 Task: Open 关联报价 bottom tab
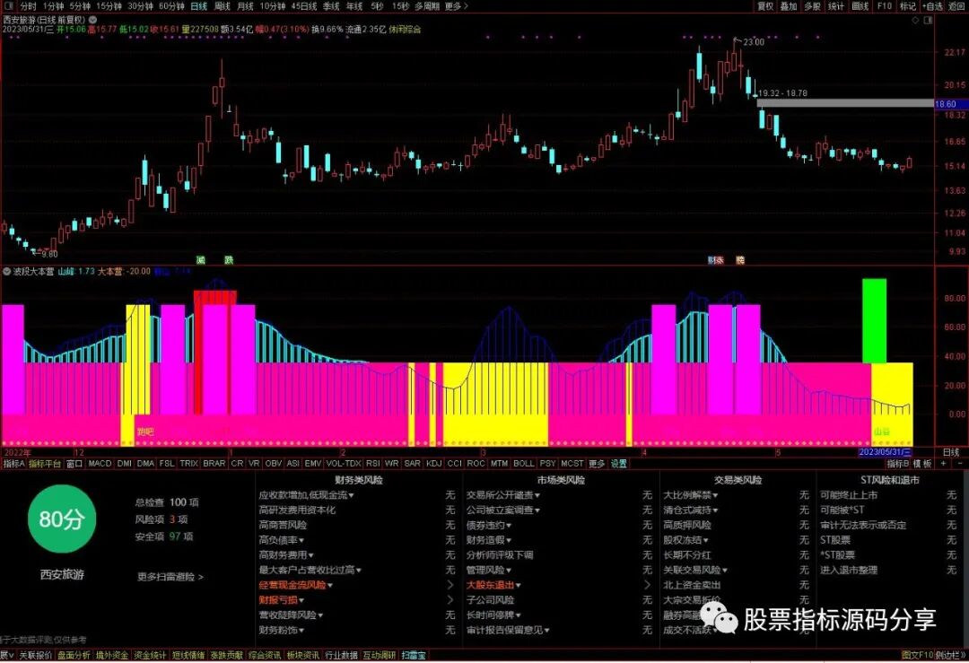[35, 655]
